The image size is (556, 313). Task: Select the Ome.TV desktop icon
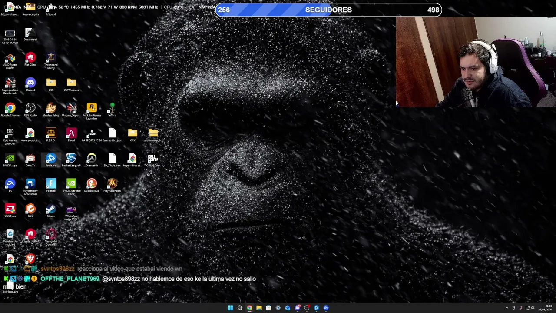(30, 160)
